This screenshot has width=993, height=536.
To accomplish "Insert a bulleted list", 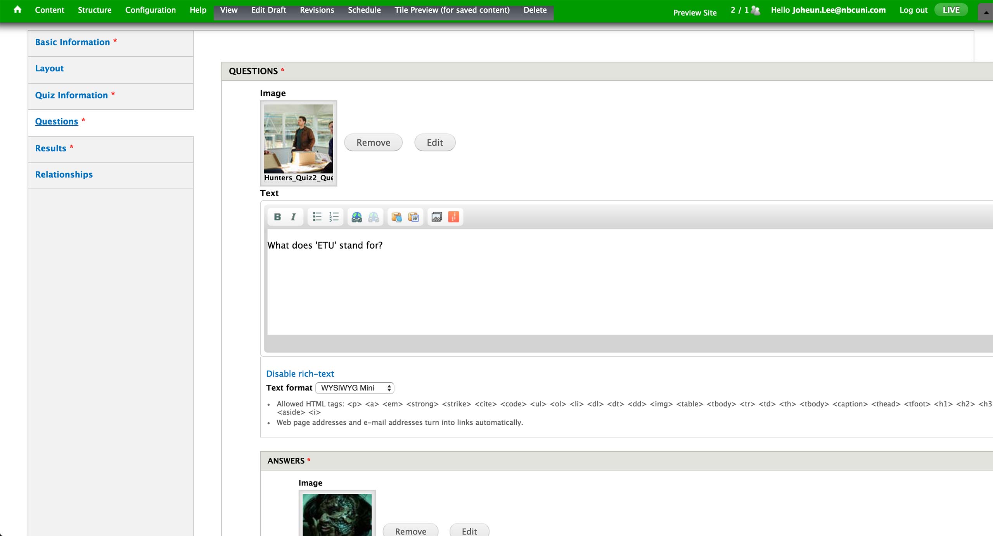I will 317,217.
